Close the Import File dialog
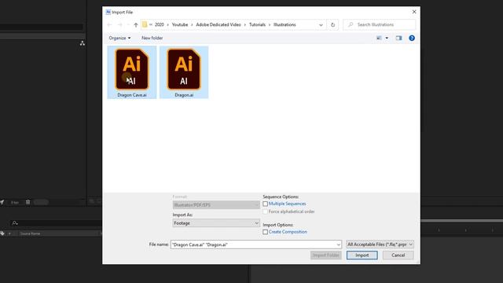The height and width of the screenshot is (283, 503). [414, 12]
